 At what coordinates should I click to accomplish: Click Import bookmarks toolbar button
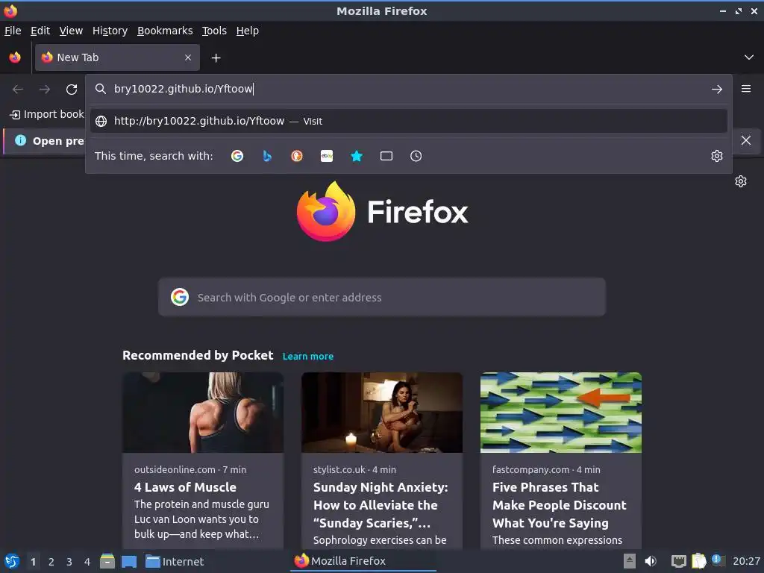pyautogui.click(x=47, y=114)
